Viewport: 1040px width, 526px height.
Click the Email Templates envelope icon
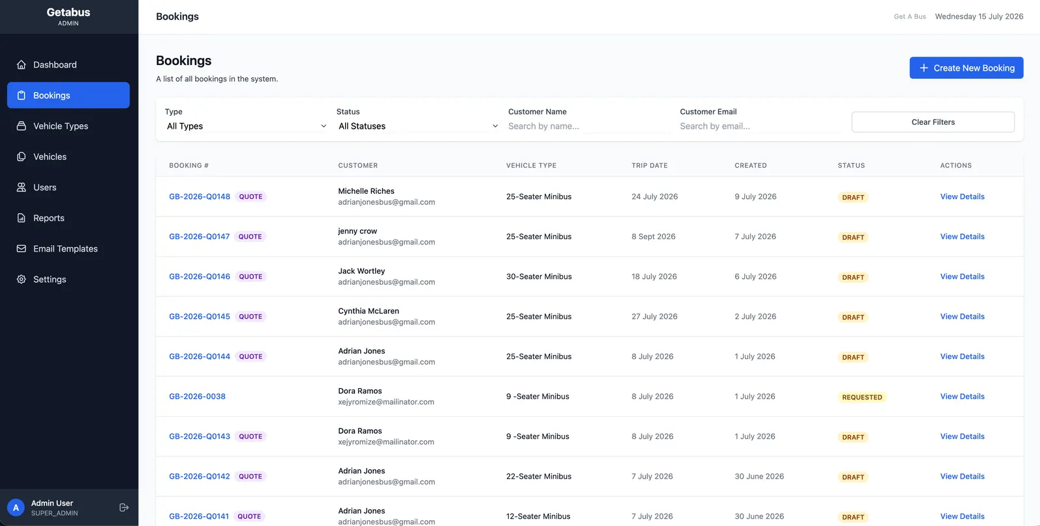click(21, 248)
